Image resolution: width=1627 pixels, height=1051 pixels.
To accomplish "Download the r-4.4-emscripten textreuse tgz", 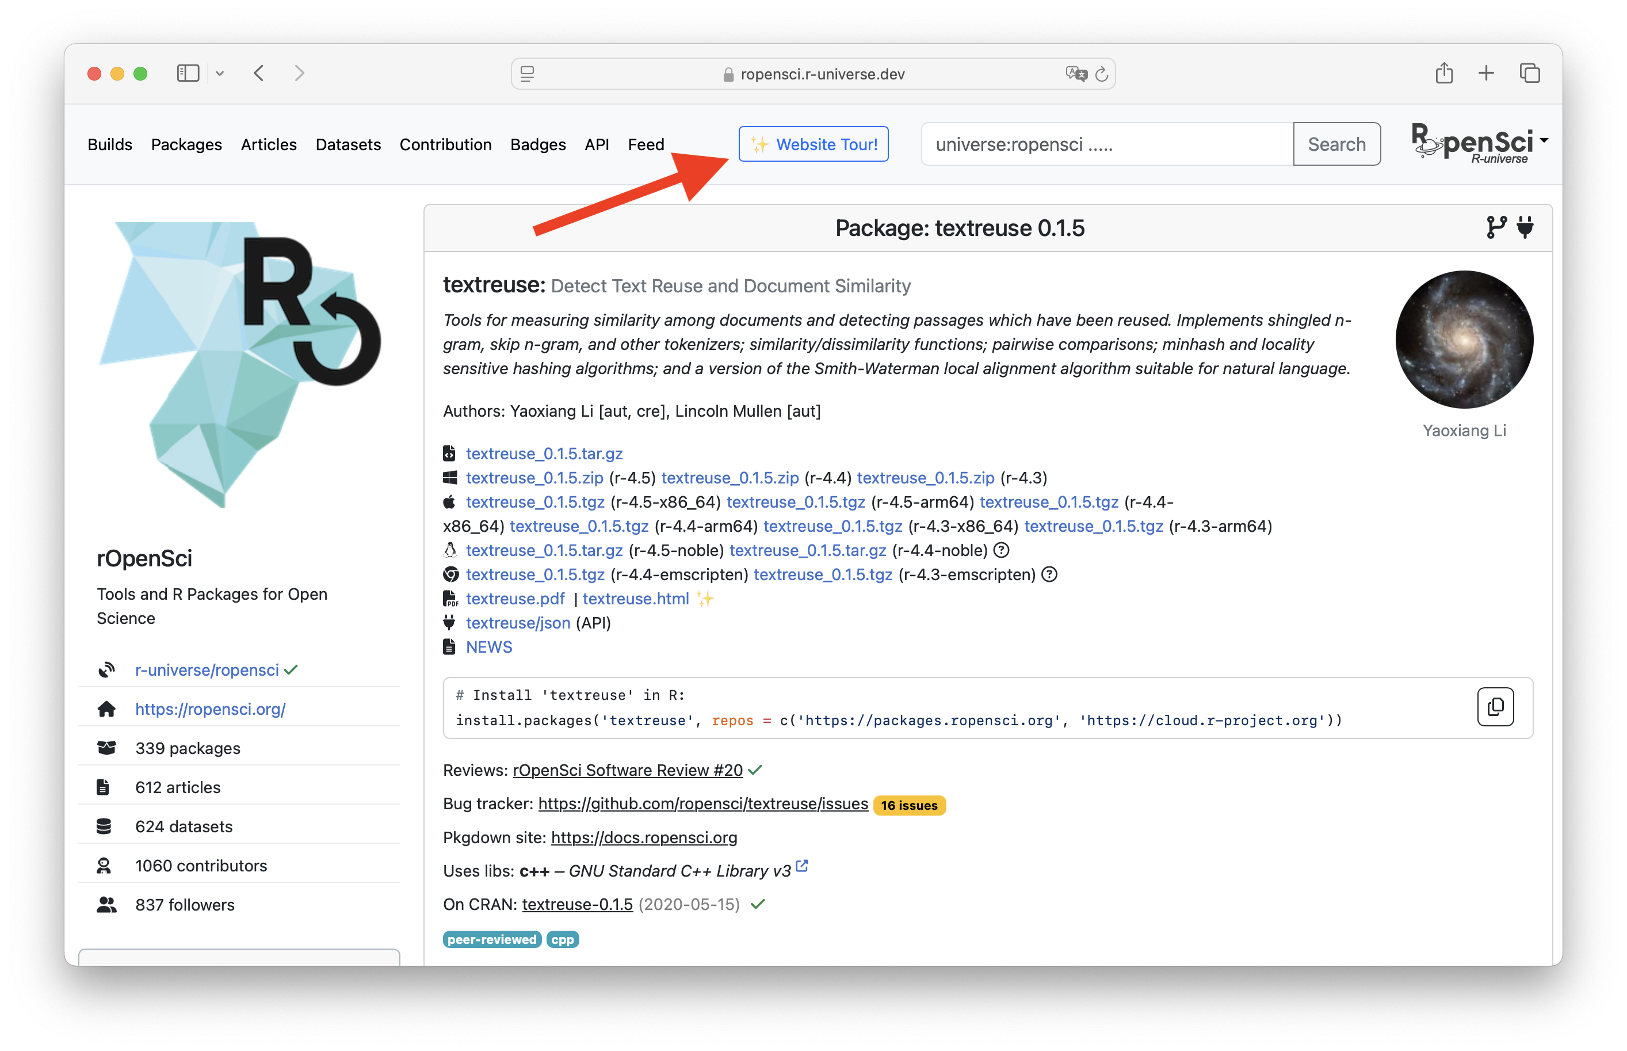I will pos(535,574).
